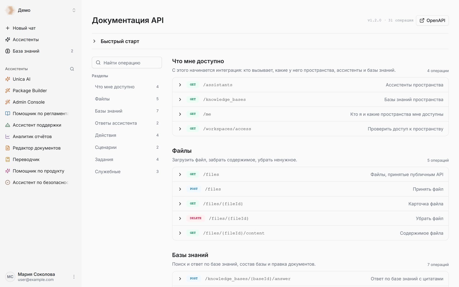Image resolution: width=459 pixels, height=287 pixels.
Task: Jump to the Действия section
Action: (127, 135)
